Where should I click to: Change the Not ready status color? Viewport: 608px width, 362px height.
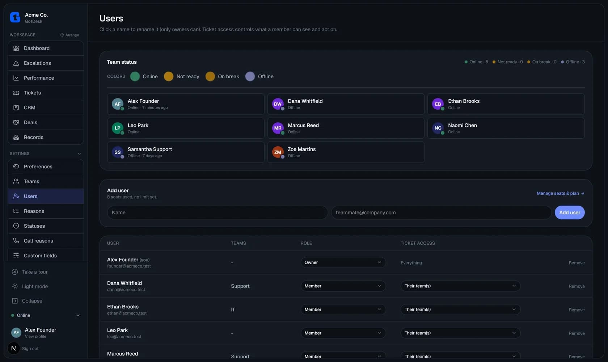pyautogui.click(x=169, y=76)
